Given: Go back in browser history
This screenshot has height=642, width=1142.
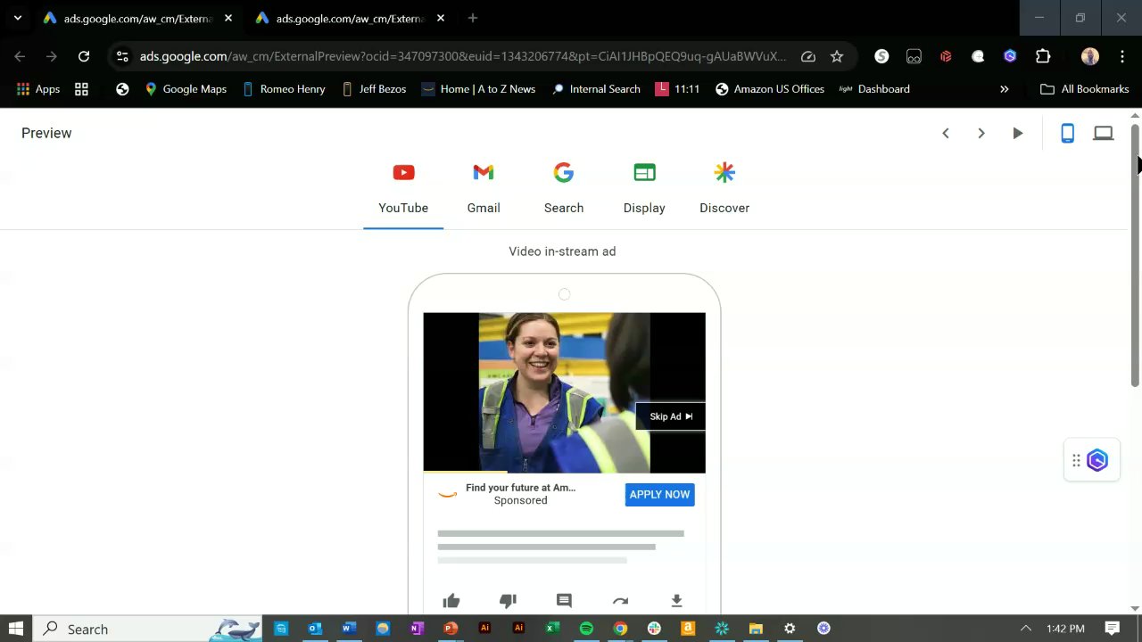Looking at the screenshot, I should [20, 56].
